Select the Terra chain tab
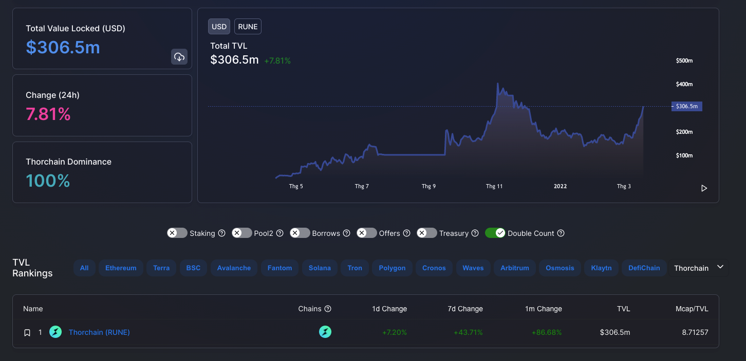Image resolution: width=746 pixels, height=361 pixels. pos(161,268)
